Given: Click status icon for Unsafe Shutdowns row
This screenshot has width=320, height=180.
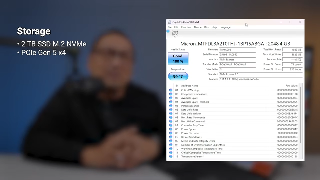Looking at the screenshot, I should pyautogui.click(x=171, y=137).
